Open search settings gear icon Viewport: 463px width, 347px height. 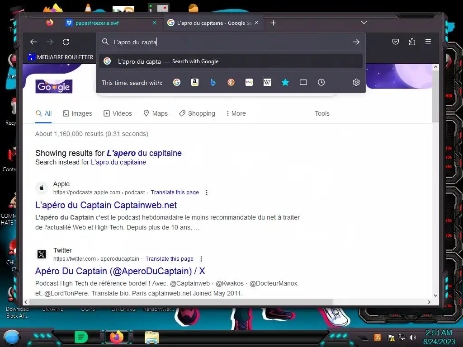[356, 82]
